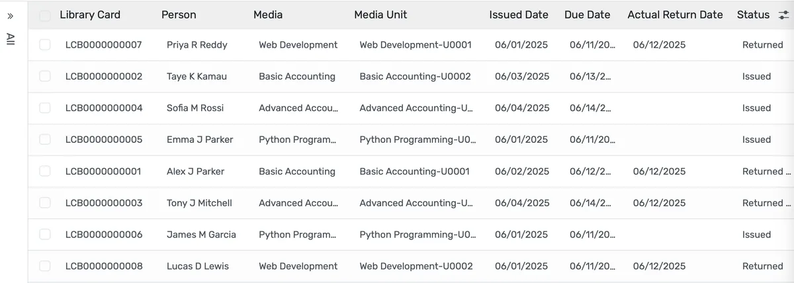Sort by Library Card column header

click(90, 15)
